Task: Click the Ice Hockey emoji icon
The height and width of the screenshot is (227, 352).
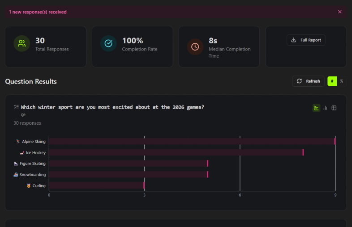Action: pos(22,153)
